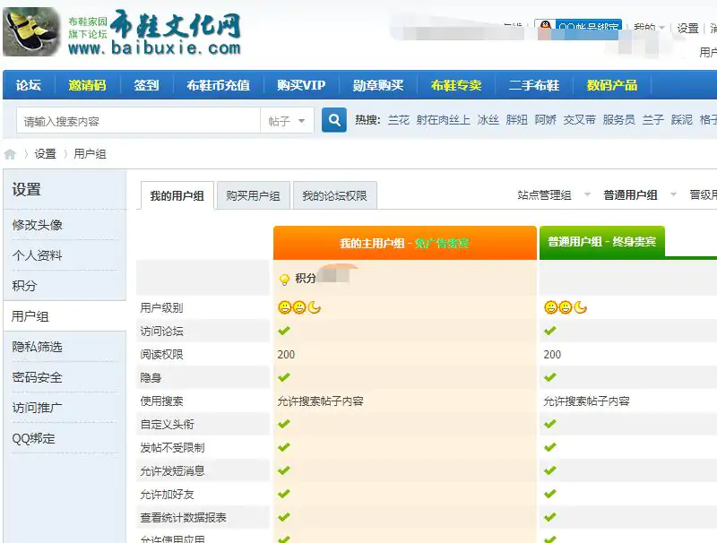Switch to the 购买用户组 tab

[253, 195]
